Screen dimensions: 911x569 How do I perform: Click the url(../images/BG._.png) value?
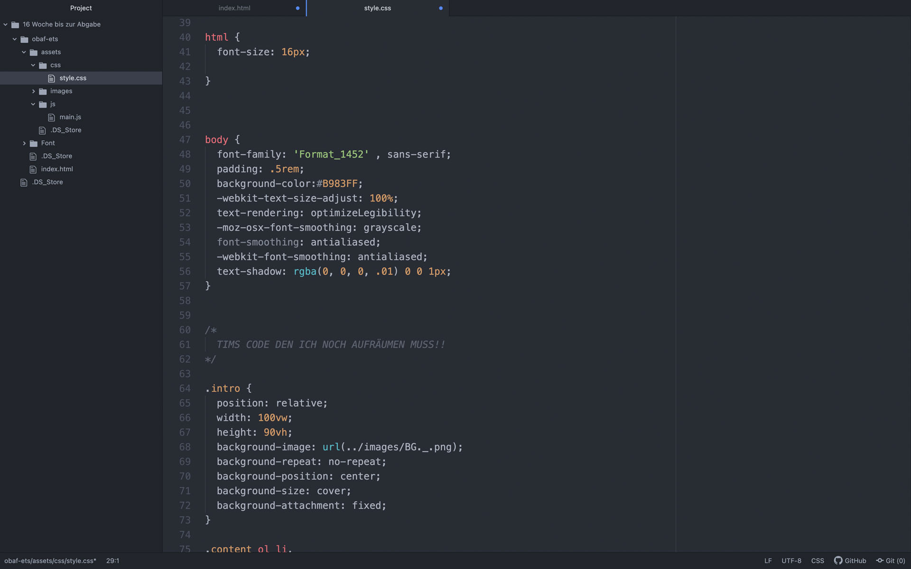(390, 447)
